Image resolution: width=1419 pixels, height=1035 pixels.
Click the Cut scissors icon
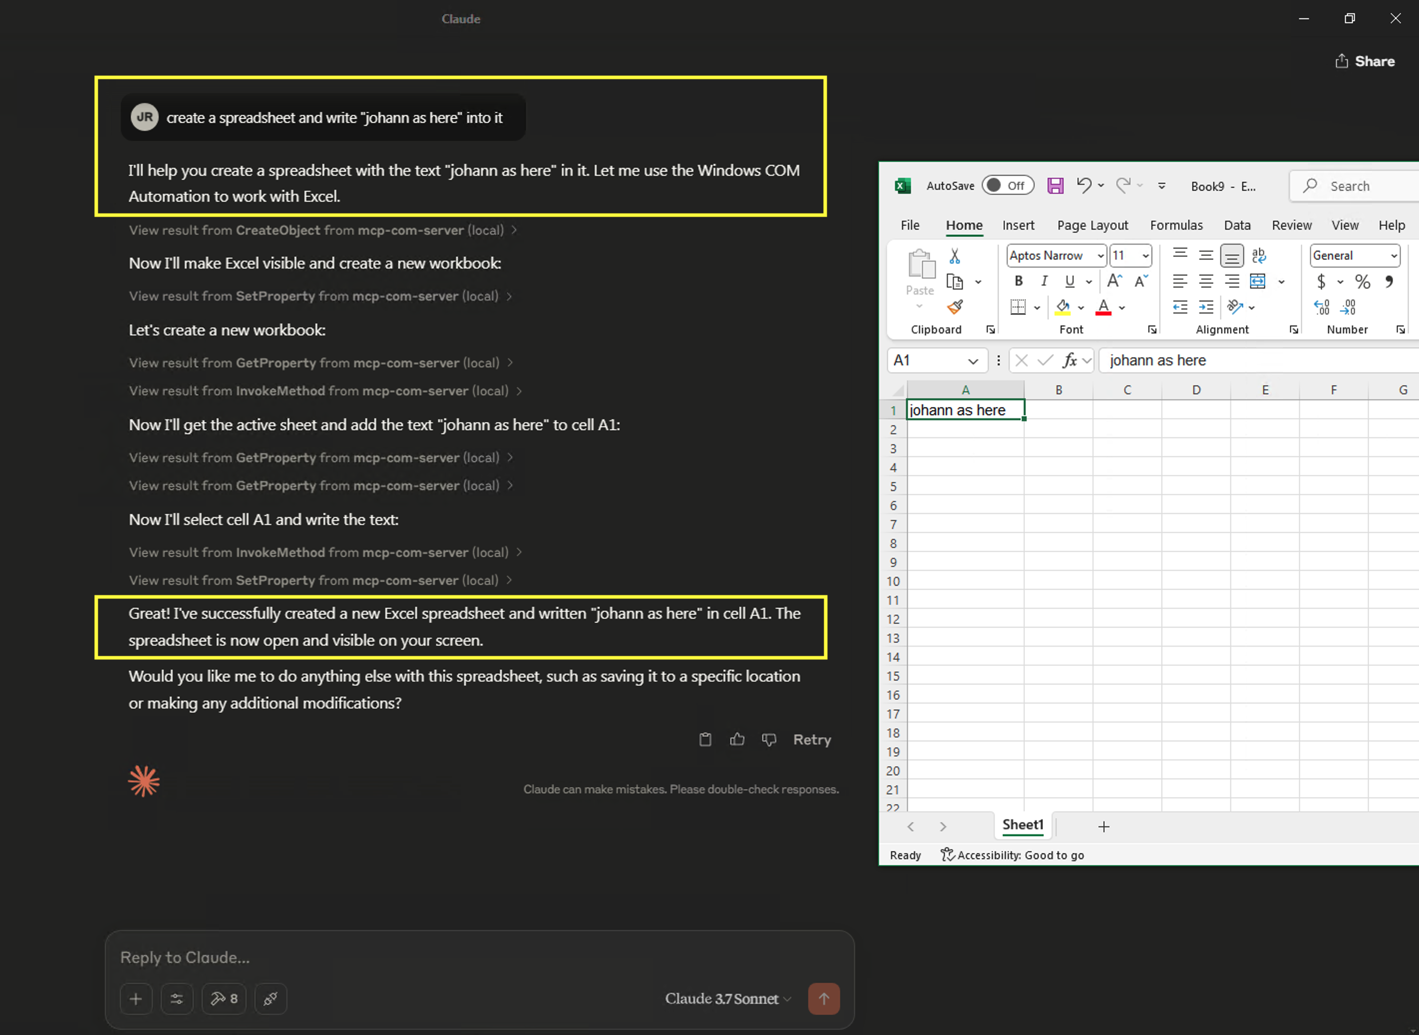(954, 256)
